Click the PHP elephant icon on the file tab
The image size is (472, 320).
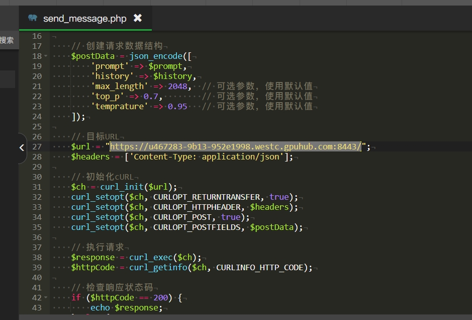point(33,18)
